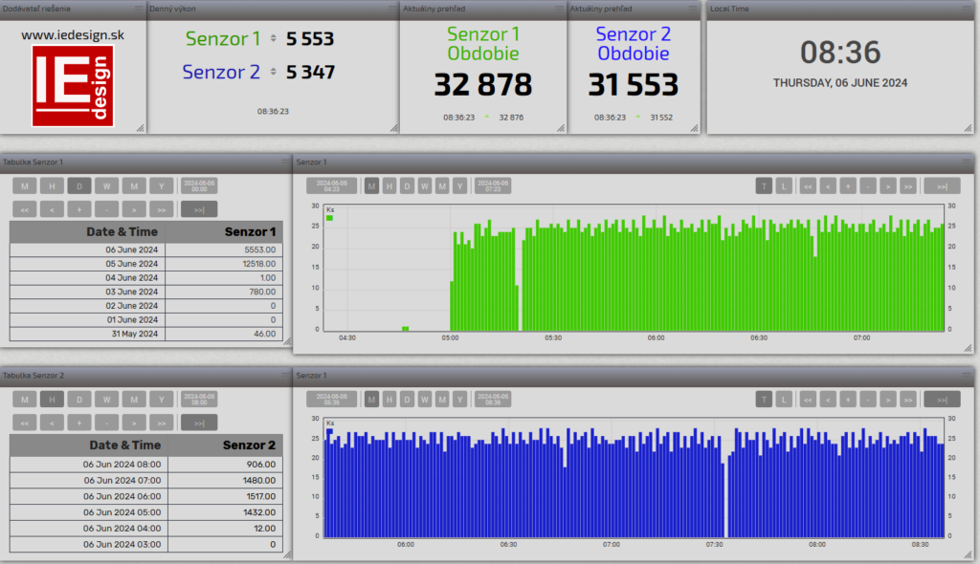Image resolution: width=980 pixels, height=564 pixels.
Task: Select Y period in blue chart toolbar
Action: point(460,400)
